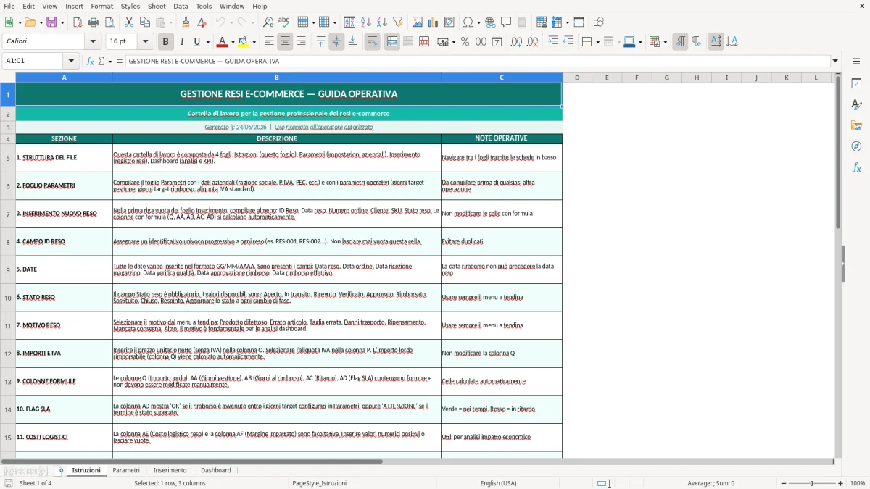Click the Insert Comment bubble icon
The width and height of the screenshot is (870, 489).
(507, 22)
